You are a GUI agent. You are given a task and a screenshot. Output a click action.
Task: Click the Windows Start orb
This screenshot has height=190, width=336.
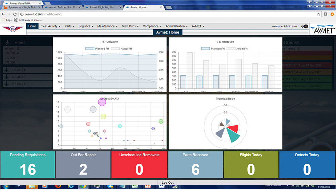pos(6,187)
